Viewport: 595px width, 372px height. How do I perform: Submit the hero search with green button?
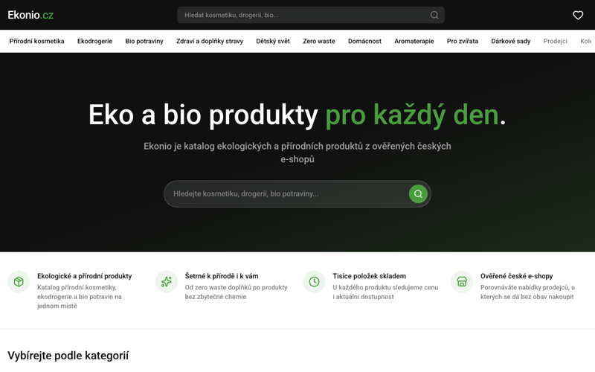(x=418, y=194)
